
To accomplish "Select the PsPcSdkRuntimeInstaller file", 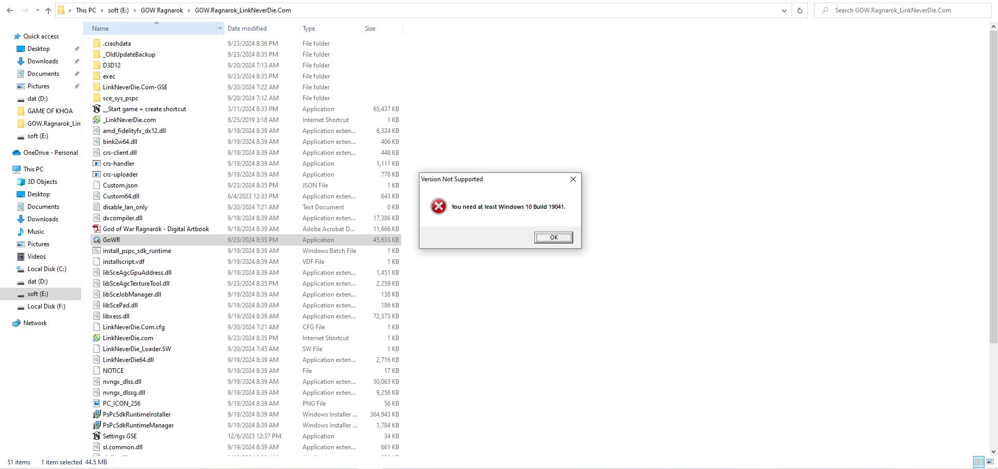I will click(x=136, y=414).
